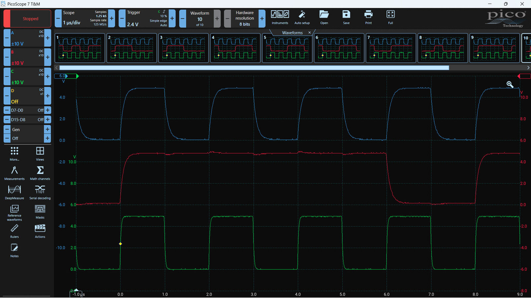Go to previous waveform with minus
Image resolution: width=531 pixels, height=298 pixels.
click(x=183, y=19)
